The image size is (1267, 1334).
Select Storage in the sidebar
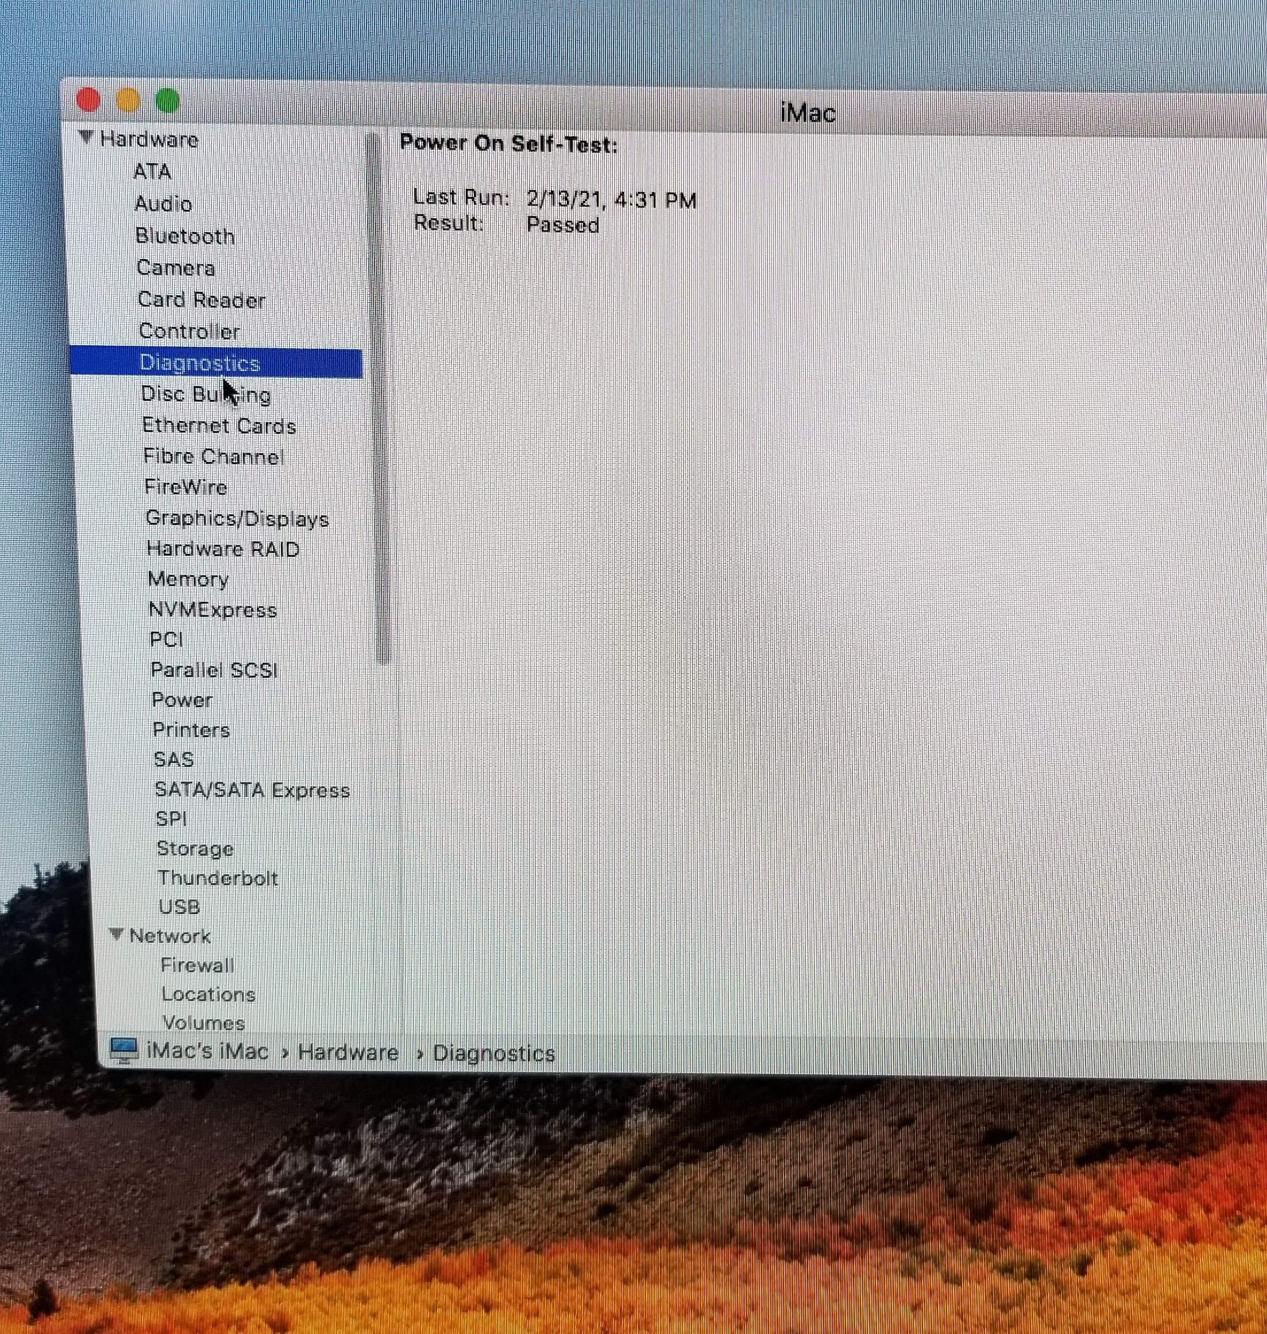195,849
